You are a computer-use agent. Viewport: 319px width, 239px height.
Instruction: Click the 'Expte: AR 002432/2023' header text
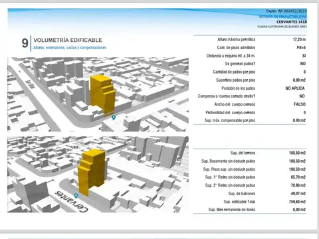[286, 11]
